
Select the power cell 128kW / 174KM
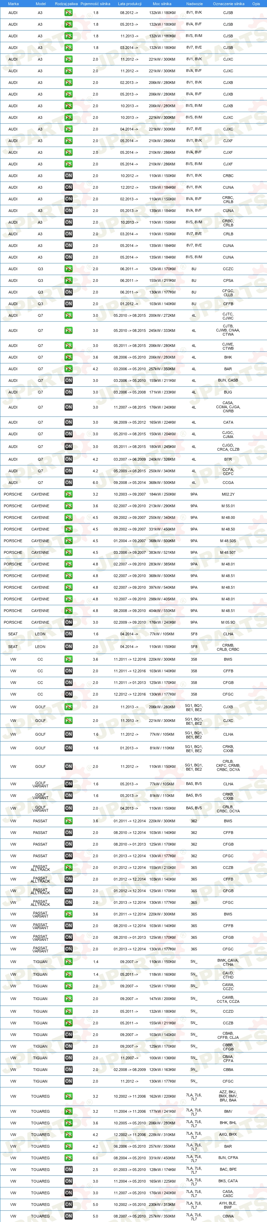tap(162, 1170)
